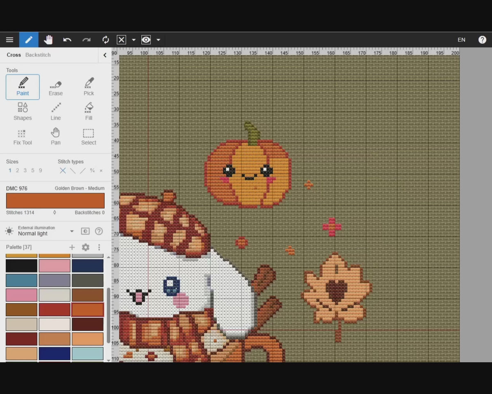
Task: Click the Palette [37] label
Action: pyautogui.click(x=19, y=247)
